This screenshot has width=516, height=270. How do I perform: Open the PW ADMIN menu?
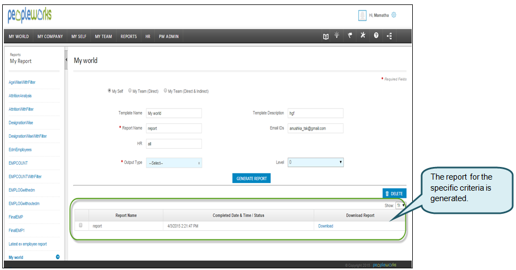pos(169,37)
